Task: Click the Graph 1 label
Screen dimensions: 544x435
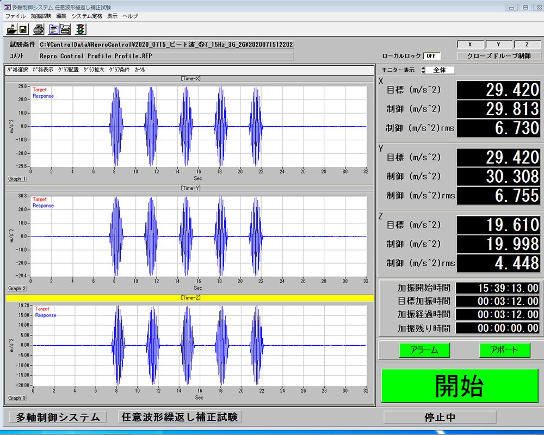Action: [x=17, y=179]
